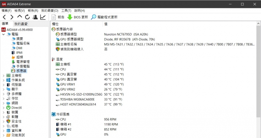Open the line graph toolbar icon
The height and width of the screenshot is (138, 261).
pos(43,17)
